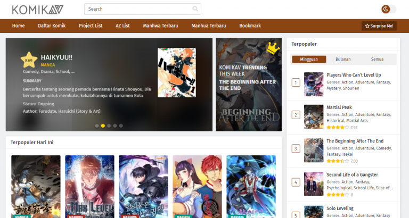Image resolution: width=409 pixels, height=218 pixels.
Task: Open Players Who Can't Level Up title
Action: coord(354,75)
